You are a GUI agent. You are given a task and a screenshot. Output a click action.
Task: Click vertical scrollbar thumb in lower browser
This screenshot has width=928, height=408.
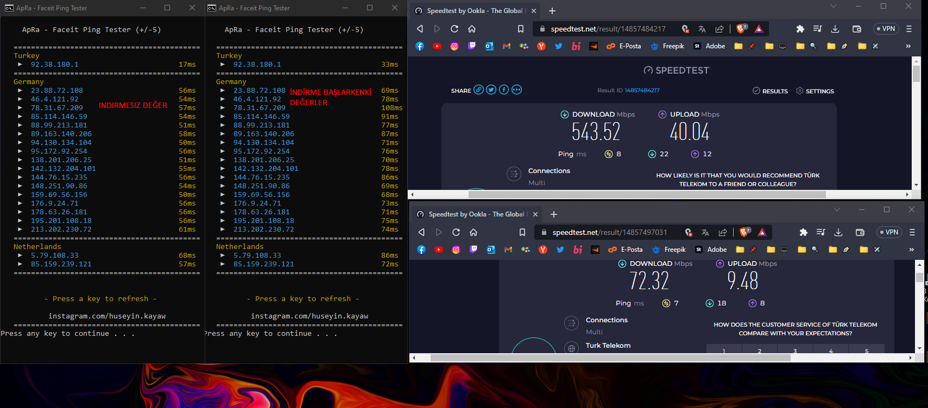click(919, 278)
